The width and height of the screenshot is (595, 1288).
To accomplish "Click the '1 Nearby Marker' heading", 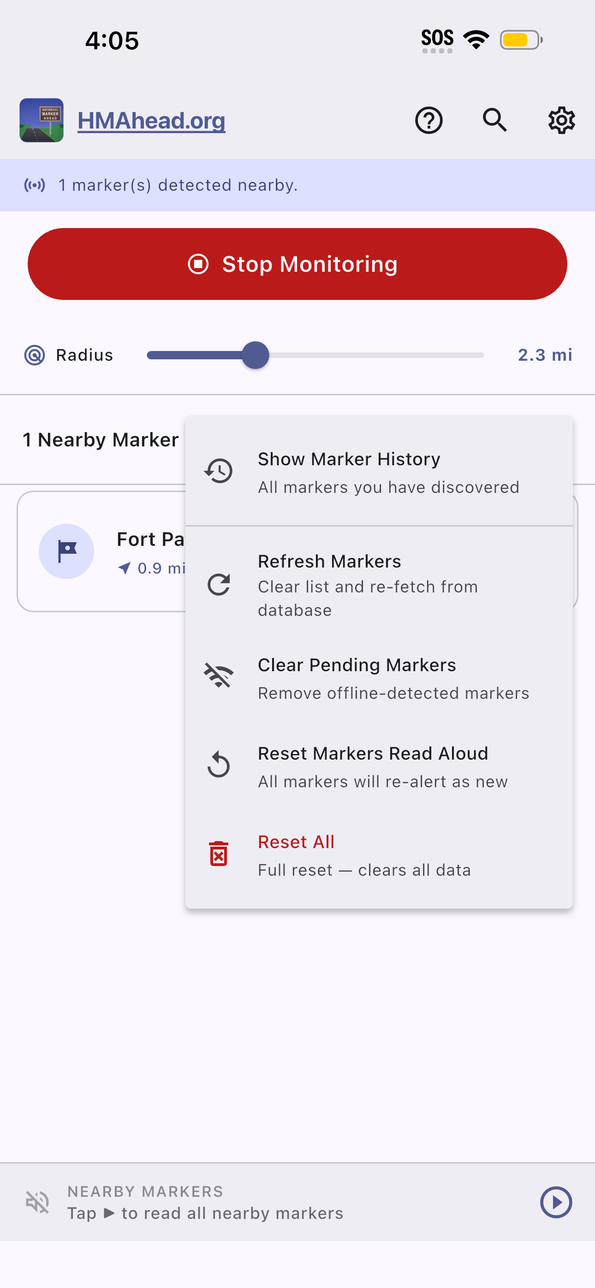I will 101,440.
